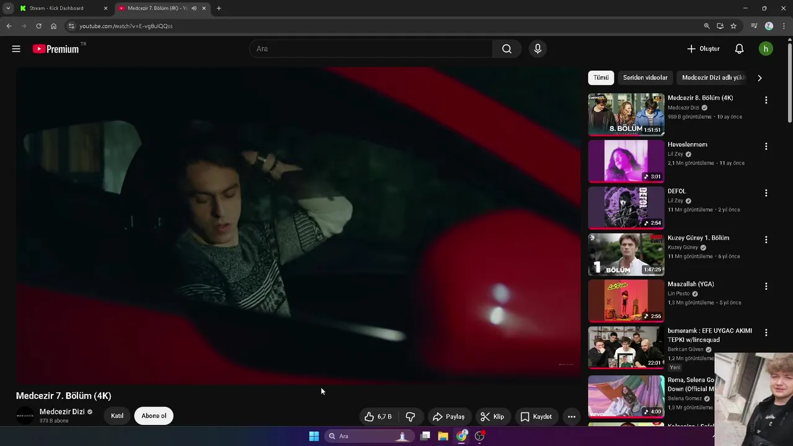Viewport: 793px width, 446px height.
Task: Mute the tab via speaker icon
Action: point(194,8)
